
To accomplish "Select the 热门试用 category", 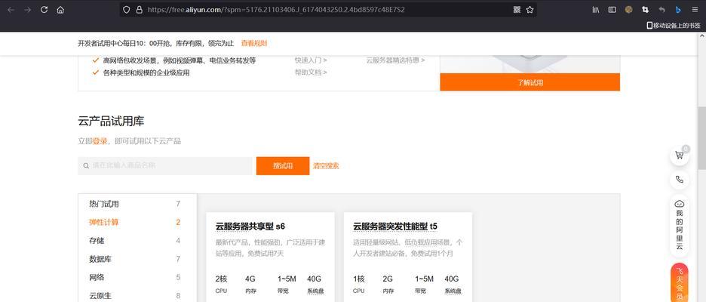I will 137,204.
